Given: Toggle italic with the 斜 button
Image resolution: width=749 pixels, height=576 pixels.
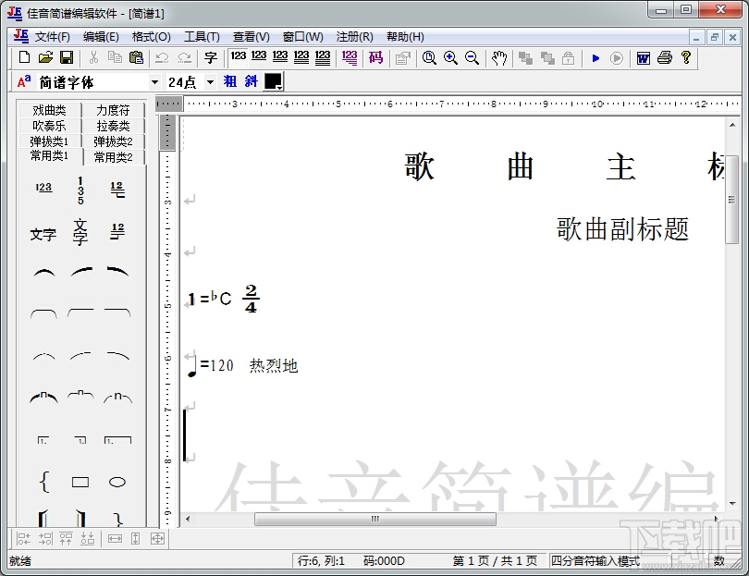Looking at the screenshot, I should [252, 81].
